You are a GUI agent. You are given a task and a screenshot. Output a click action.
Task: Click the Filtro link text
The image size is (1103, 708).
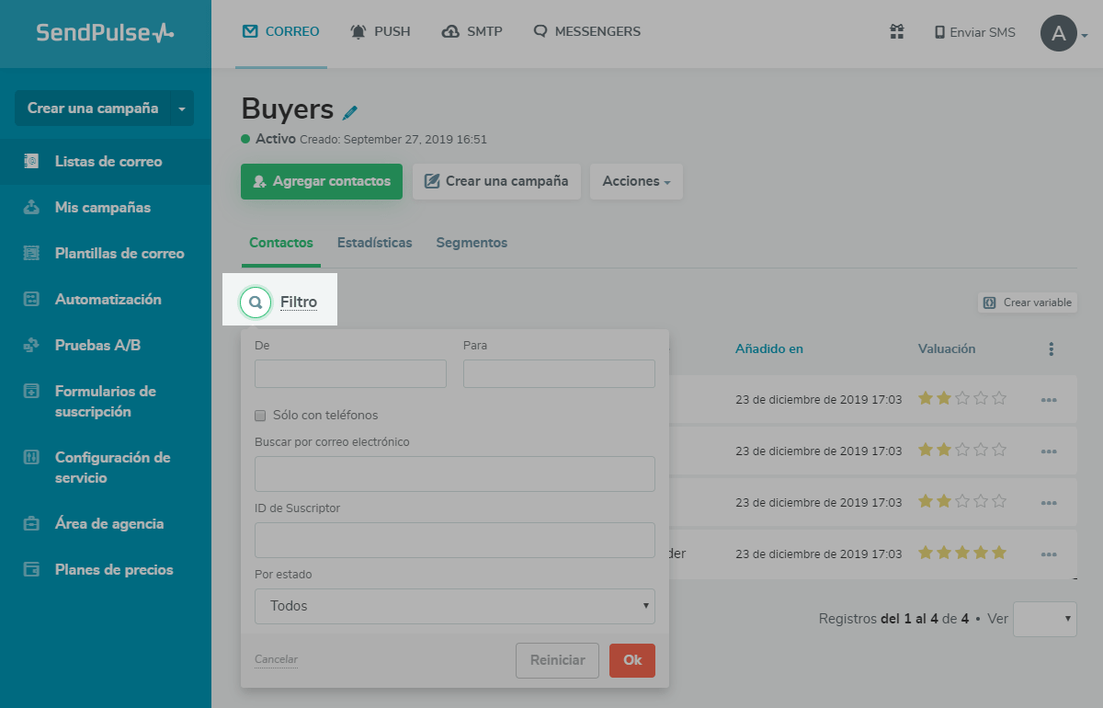coord(299,302)
